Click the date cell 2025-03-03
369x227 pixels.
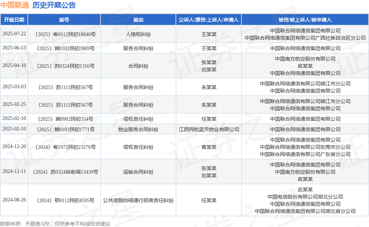coord(14,87)
